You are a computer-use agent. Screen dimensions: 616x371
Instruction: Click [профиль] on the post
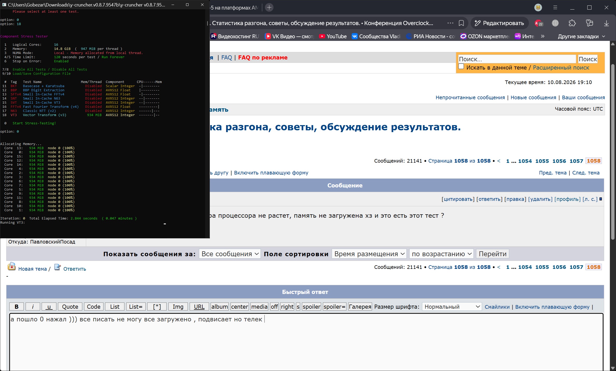pos(567,199)
